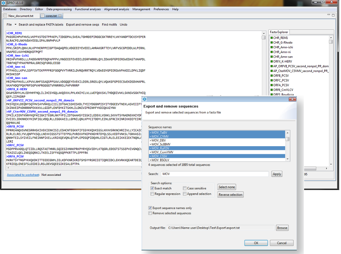Open the File dropdown arrow in editor toolbar

(x=15, y=24)
